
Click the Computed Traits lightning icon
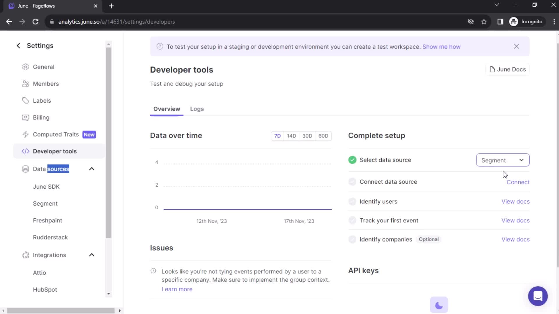26,134
